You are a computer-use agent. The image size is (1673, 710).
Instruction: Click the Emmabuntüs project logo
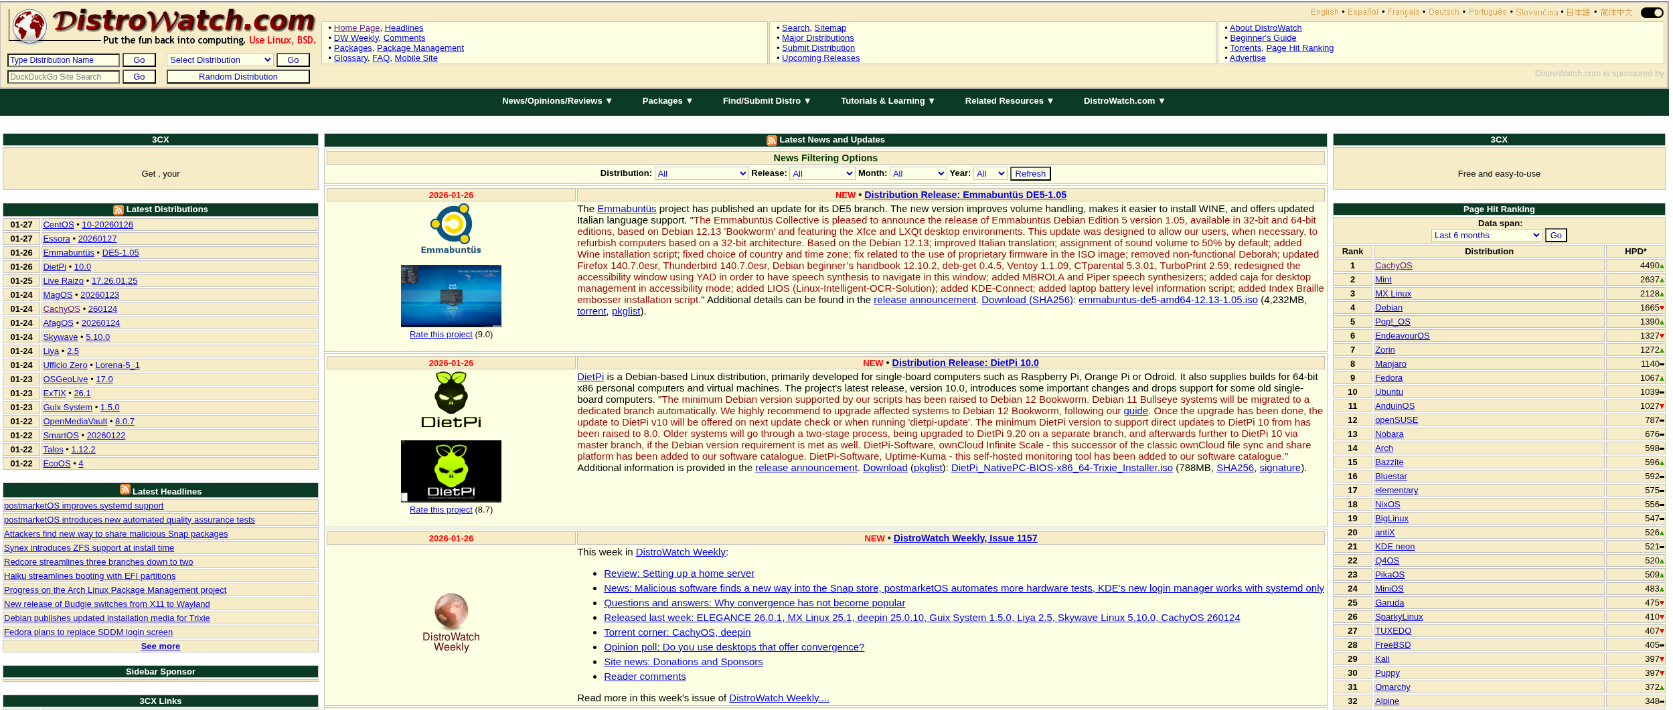(451, 230)
